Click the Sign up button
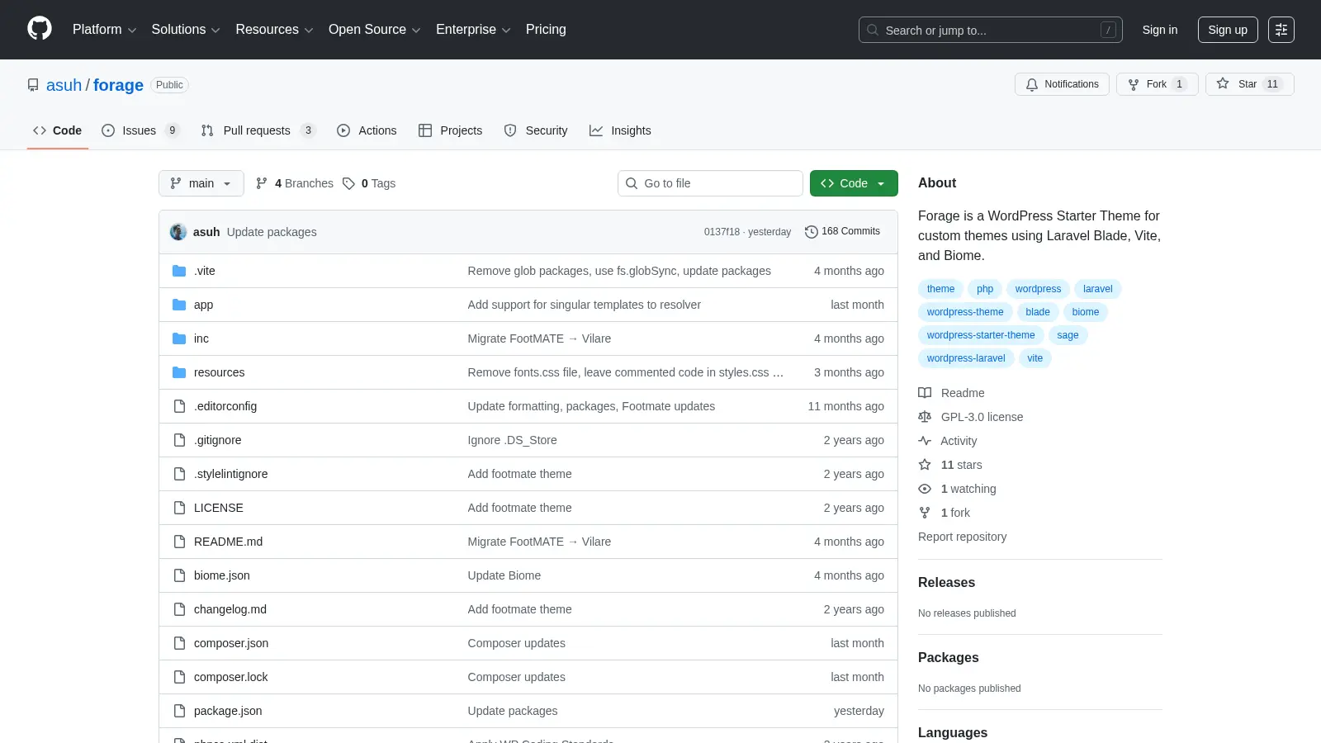1321x743 pixels. (x=1228, y=30)
